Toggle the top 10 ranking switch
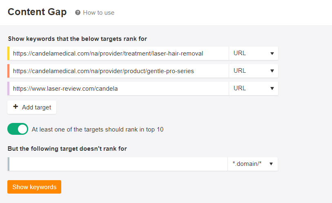This screenshot has width=332, height=203. 18,129
